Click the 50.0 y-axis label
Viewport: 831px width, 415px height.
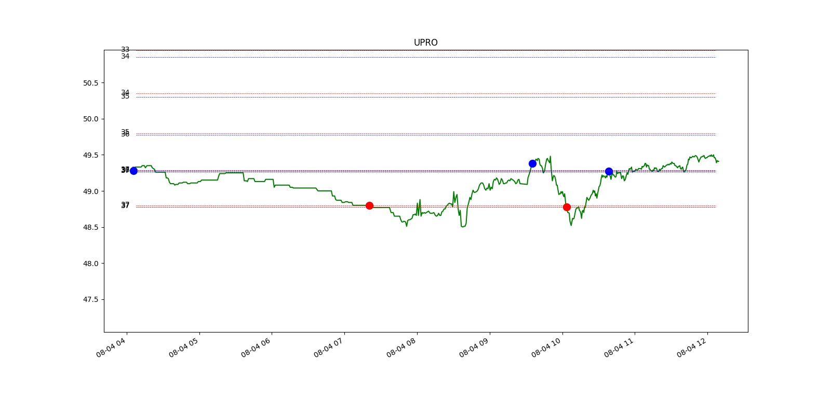point(90,119)
